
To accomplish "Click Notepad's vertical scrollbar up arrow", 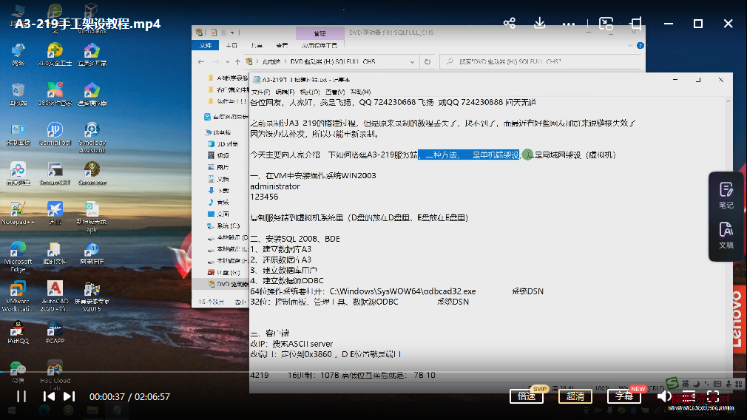I will 728,101.
